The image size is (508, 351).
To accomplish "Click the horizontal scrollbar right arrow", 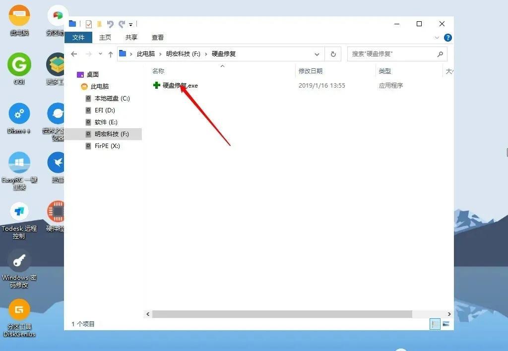I will tap(449, 314).
